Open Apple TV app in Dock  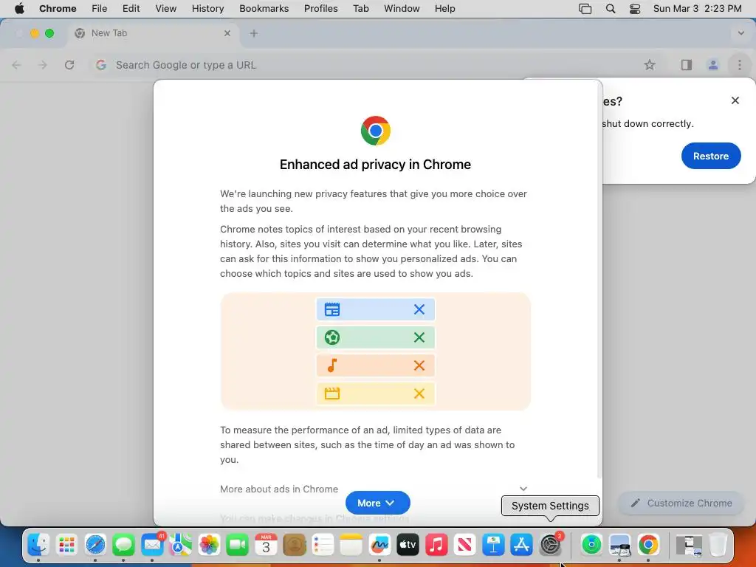point(408,545)
